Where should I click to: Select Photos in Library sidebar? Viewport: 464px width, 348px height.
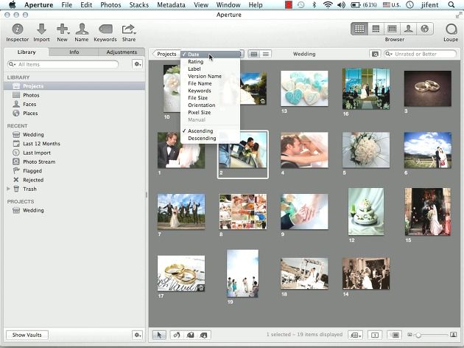31,95
